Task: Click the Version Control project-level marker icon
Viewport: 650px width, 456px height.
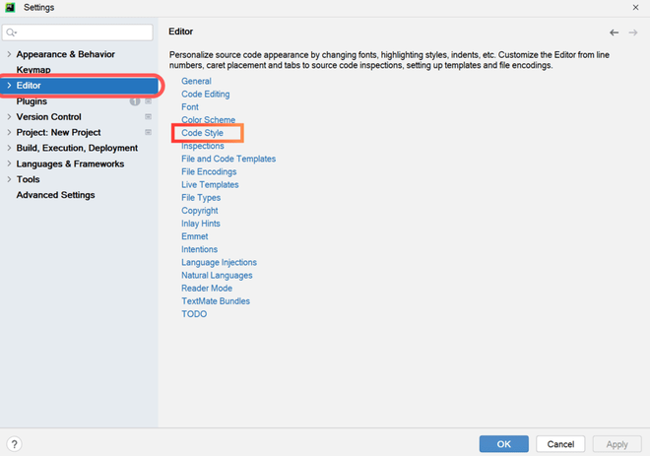Action: click(148, 117)
